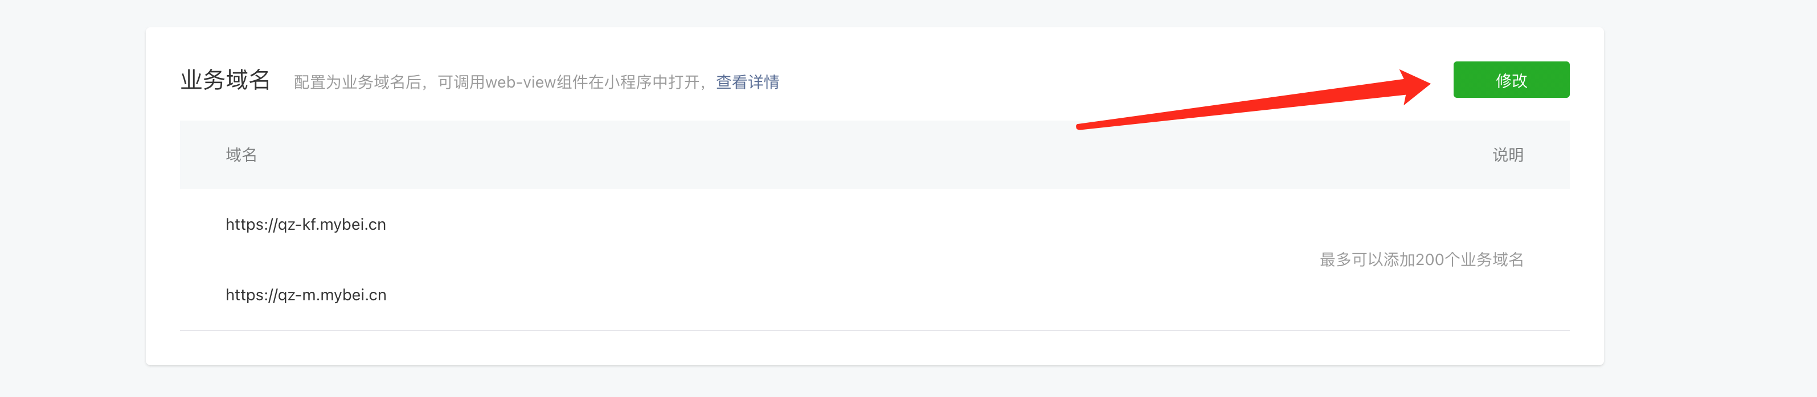Click the 小程序中打开 phrase in the description

[x=652, y=82]
